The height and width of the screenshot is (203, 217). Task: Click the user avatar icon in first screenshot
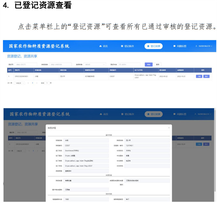pyautogui.click(x=196, y=46)
